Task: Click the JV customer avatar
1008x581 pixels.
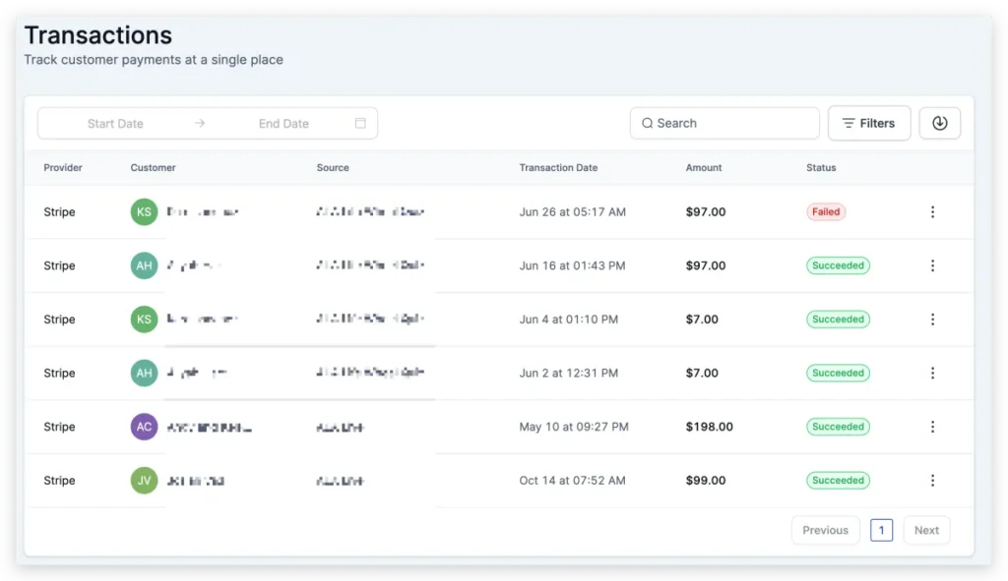Action: tap(144, 480)
